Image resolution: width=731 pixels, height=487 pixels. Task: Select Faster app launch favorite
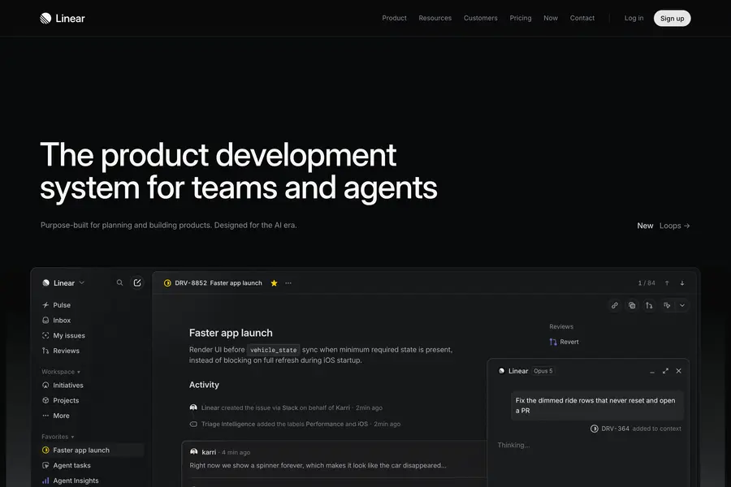point(92,450)
